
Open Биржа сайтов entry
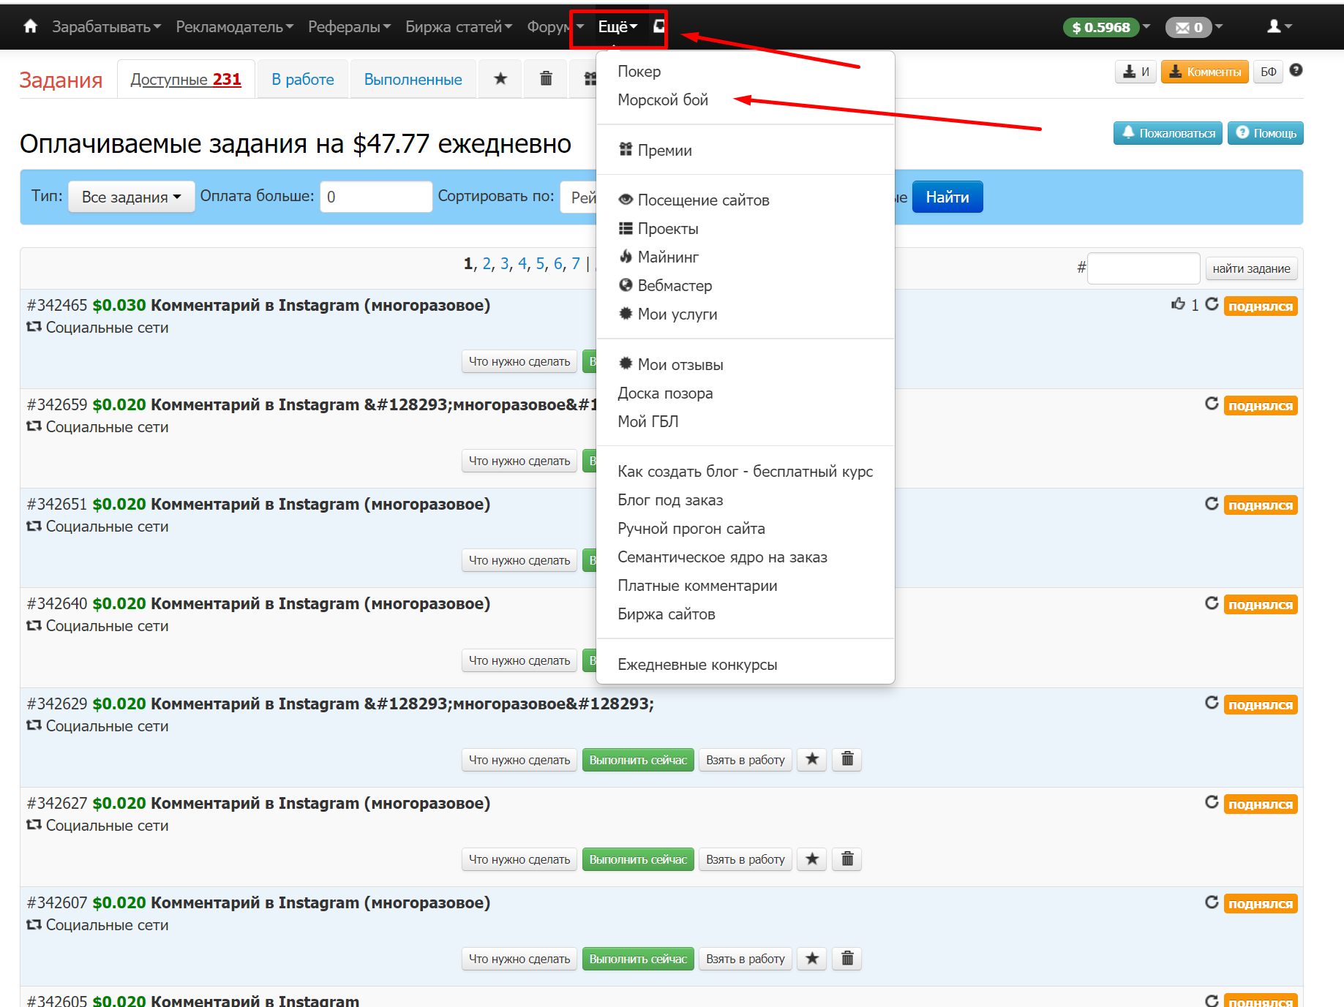666,614
